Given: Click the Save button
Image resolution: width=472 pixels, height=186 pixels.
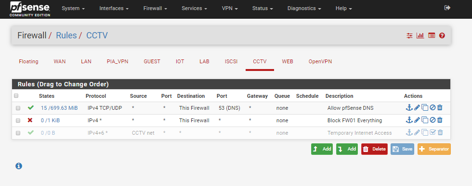Looking at the screenshot, I should pyautogui.click(x=403, y=149).
